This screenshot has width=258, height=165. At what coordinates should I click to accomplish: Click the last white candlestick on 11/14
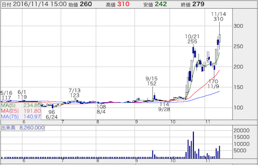click(x=220, y=38)
